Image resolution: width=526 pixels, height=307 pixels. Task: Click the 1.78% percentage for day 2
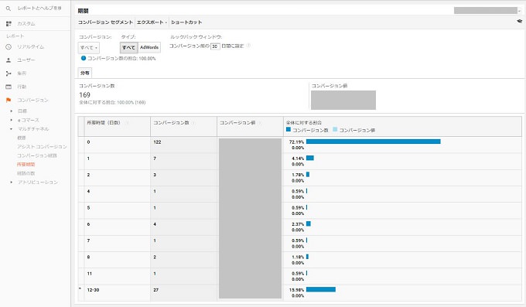[x=298, y=175]
